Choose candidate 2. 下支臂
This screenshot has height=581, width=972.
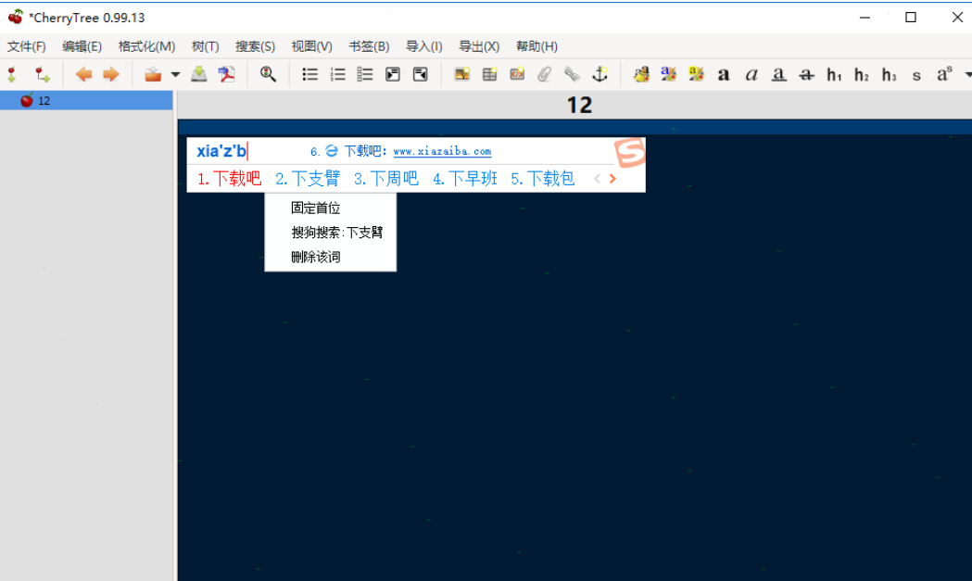[308, 179]
